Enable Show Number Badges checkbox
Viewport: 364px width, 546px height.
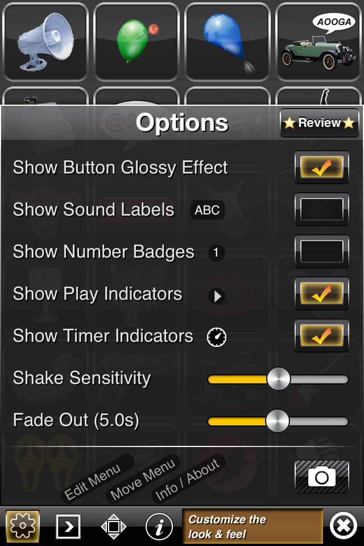click(x=322, y=251)
